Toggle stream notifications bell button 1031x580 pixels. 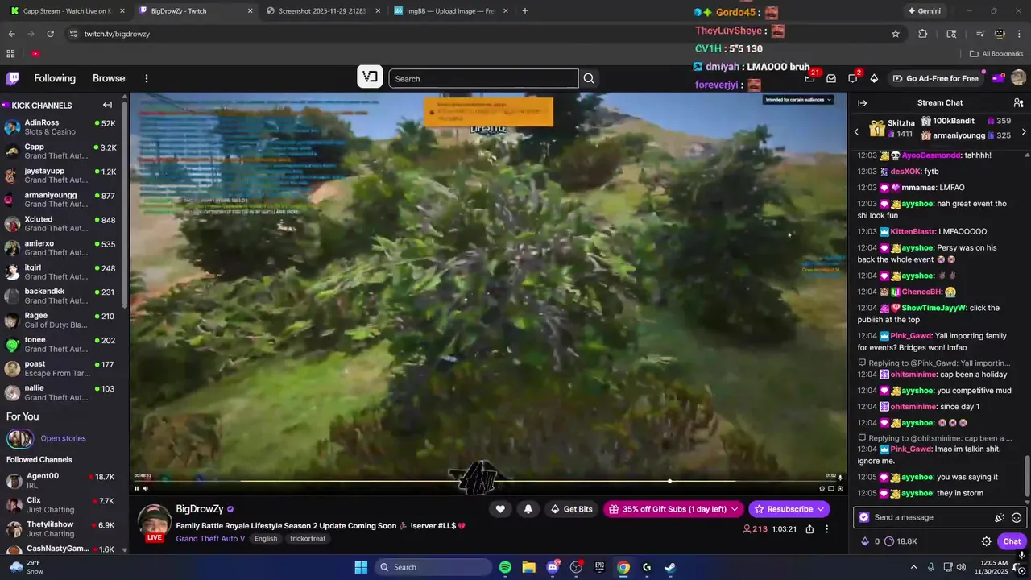click(528, 509)
